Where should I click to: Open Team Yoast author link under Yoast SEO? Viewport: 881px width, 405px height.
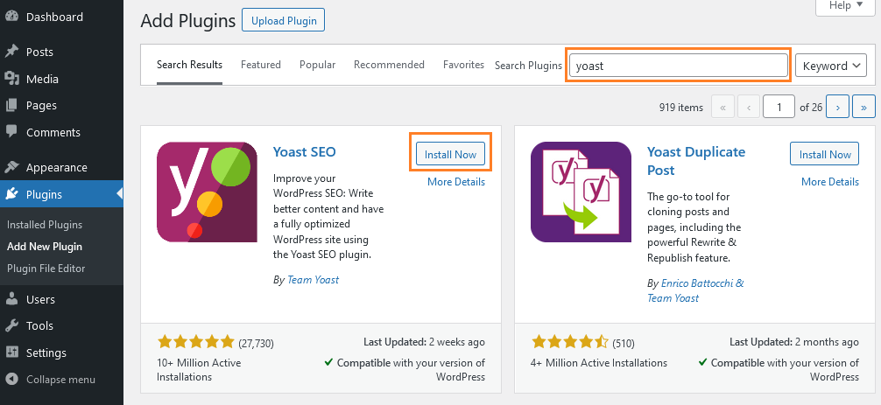click(x=313, y=279)
